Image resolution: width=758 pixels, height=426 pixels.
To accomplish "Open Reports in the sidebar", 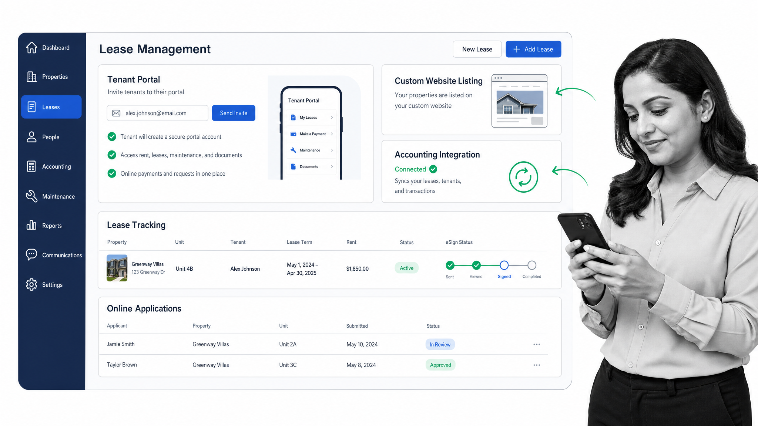I will [51, 225].
